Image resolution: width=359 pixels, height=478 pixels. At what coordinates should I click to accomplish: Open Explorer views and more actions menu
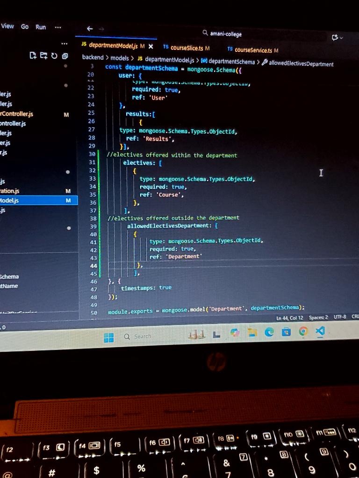point(64,43)
